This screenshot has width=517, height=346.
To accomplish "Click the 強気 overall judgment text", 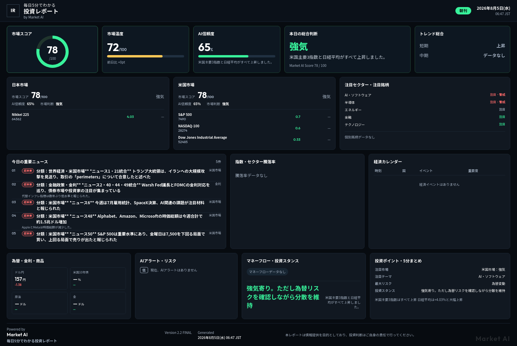I will point(299,46).
